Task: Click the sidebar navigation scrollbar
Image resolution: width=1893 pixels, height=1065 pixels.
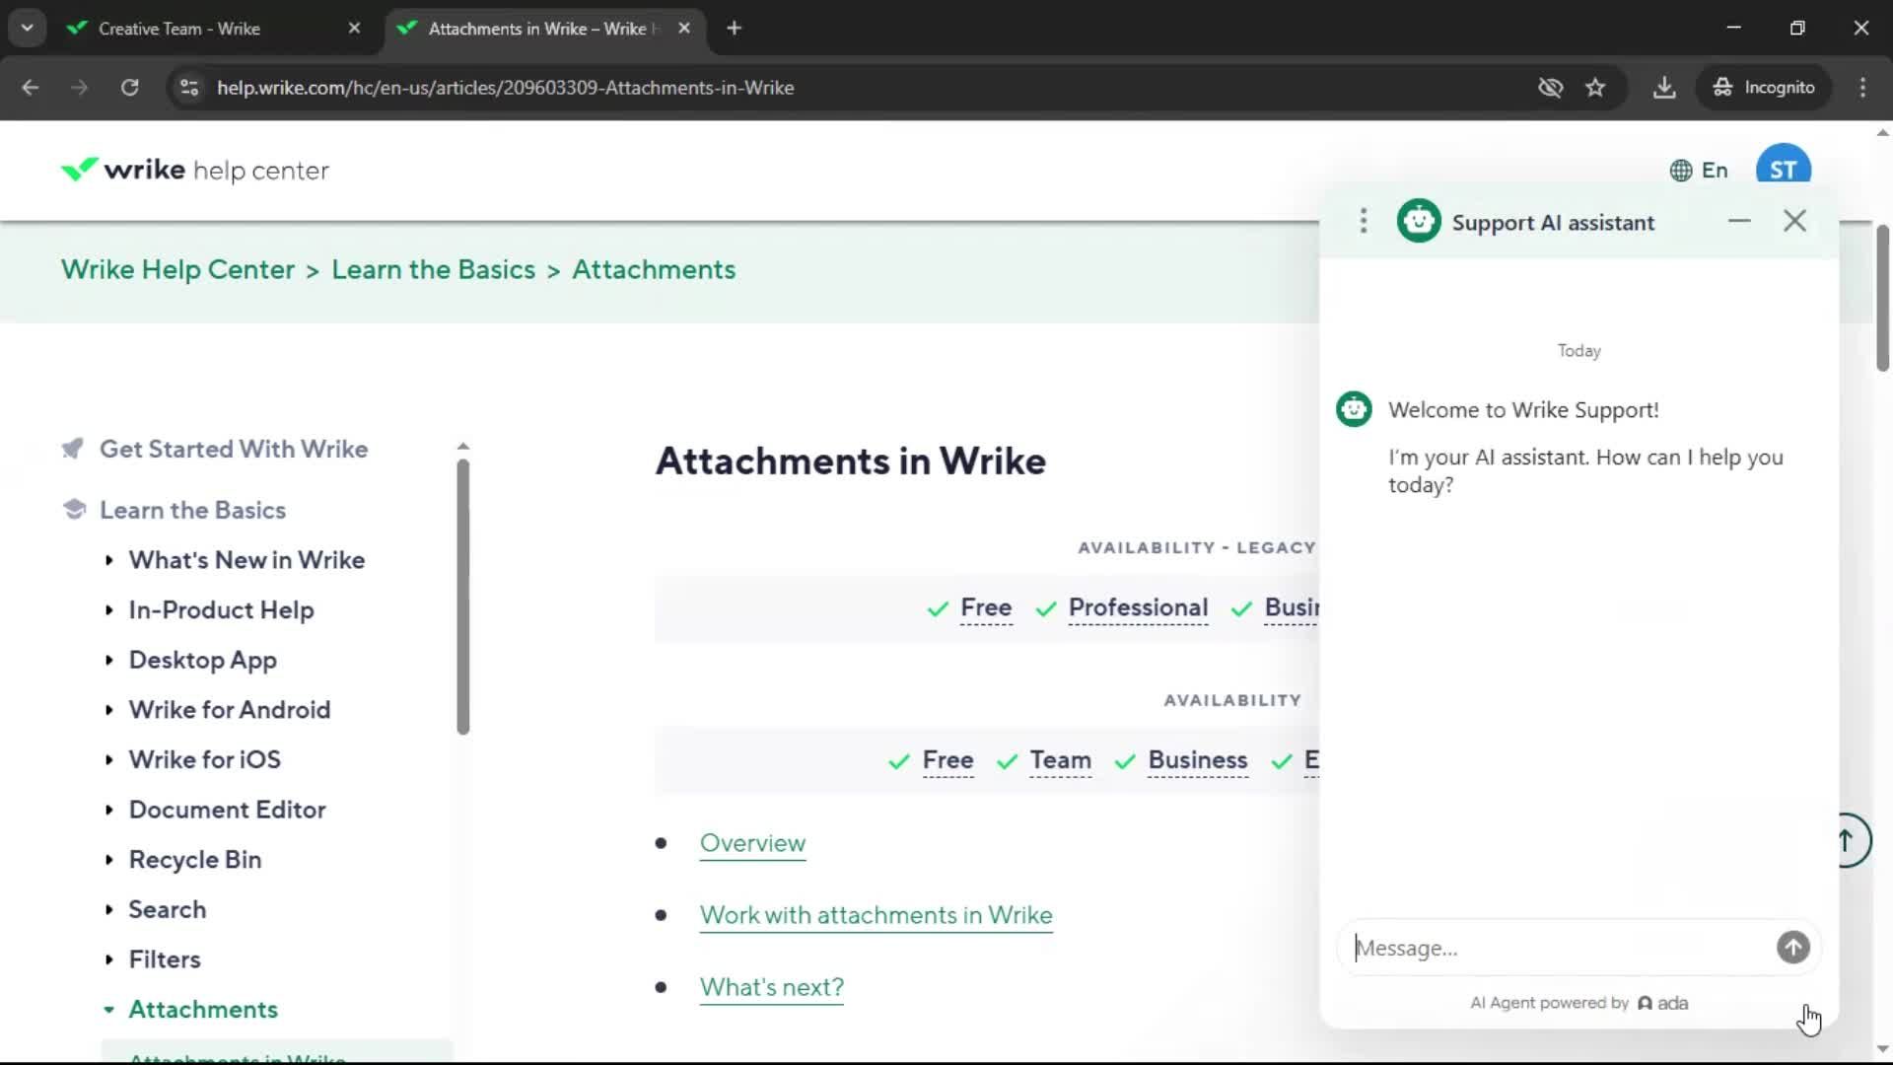Action: 462,597
